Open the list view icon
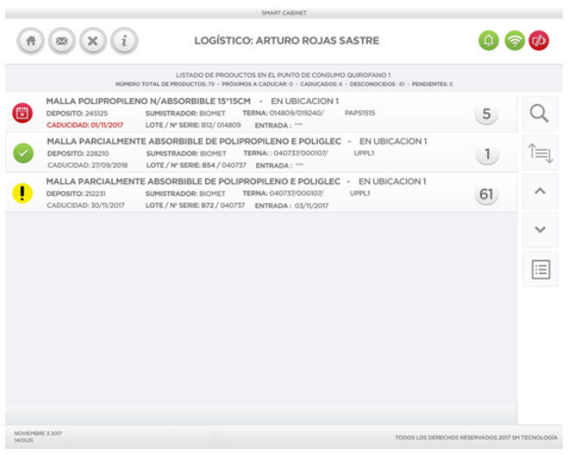574x456 pixels. [540, 270]
